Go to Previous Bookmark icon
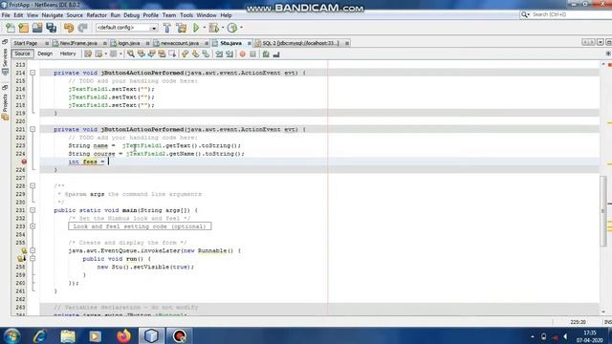This screenshot has height=344, width=612. coord(185,54)
